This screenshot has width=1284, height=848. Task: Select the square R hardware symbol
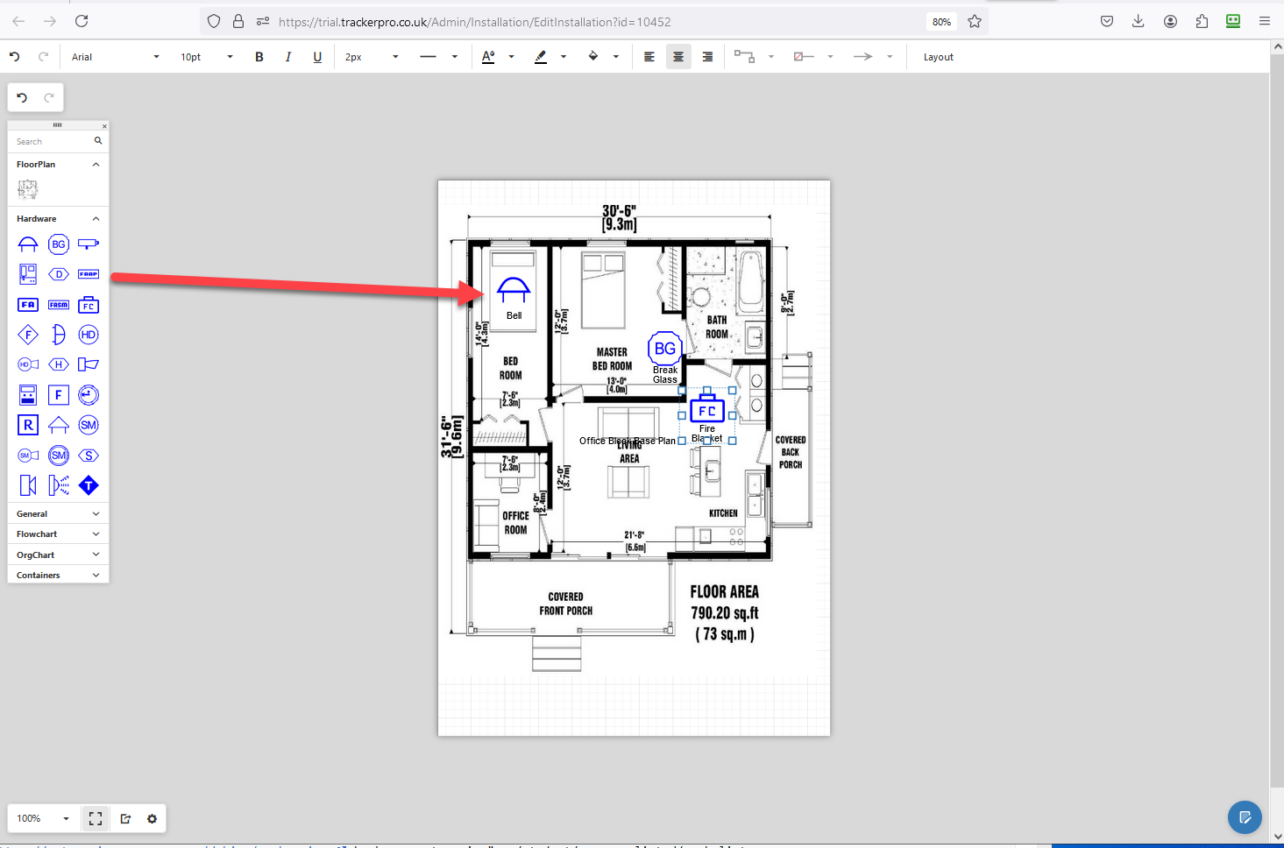pos(28,425)
